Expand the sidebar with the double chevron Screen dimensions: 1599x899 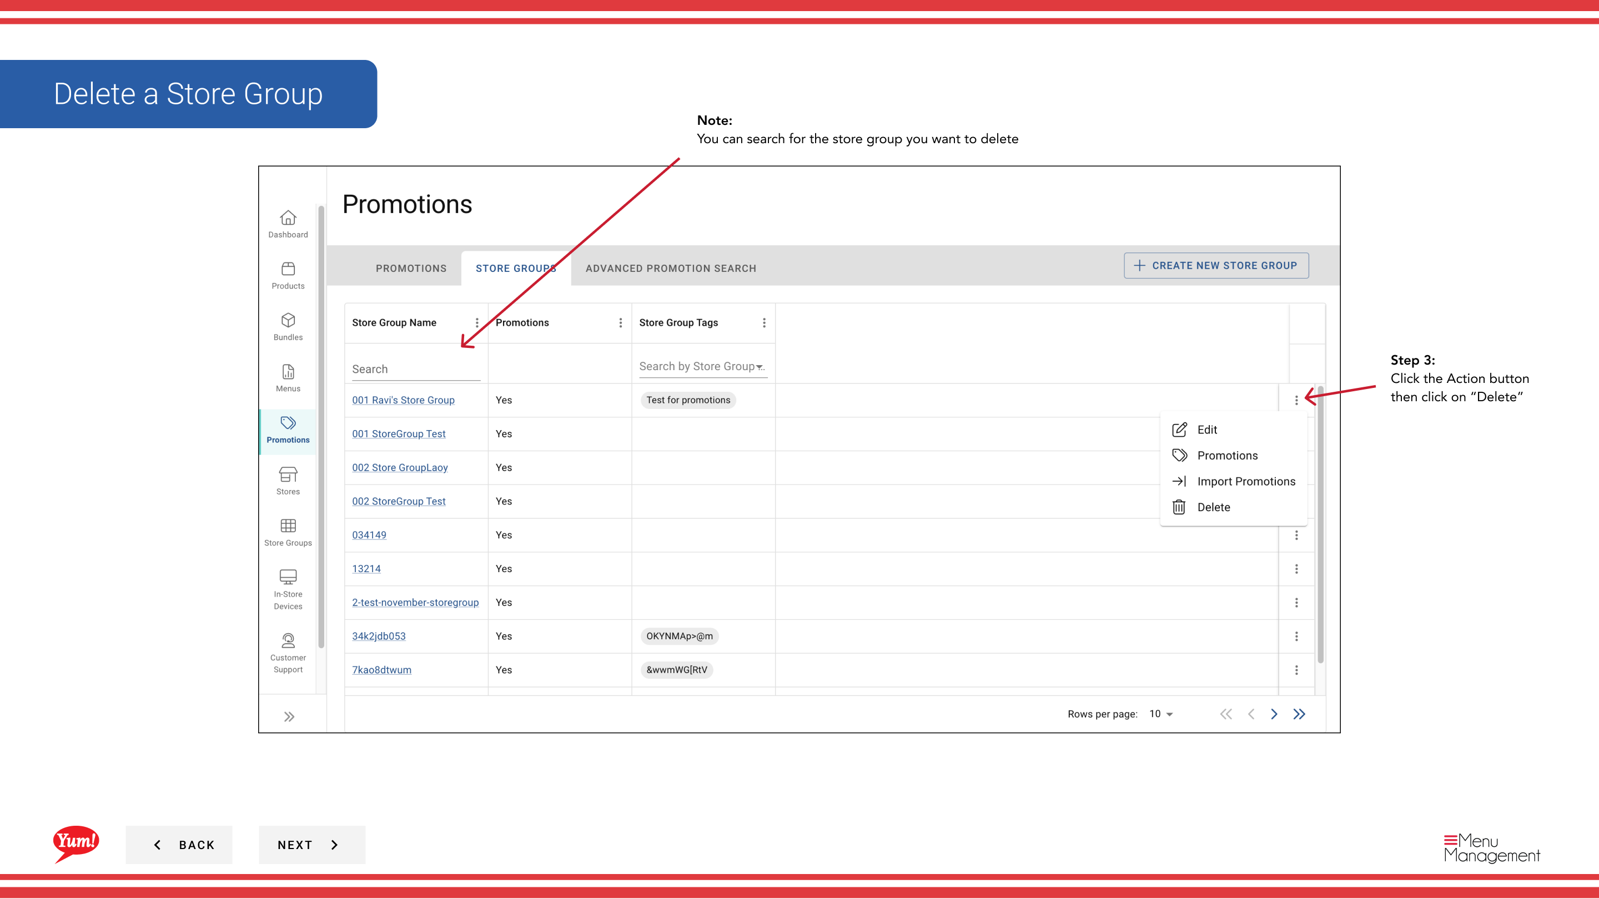[x=289, y=716]
